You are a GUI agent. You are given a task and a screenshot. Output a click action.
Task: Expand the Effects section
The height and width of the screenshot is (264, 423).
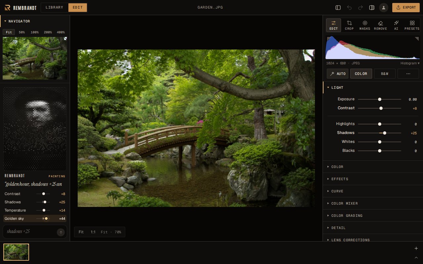[x=373, y=179]
